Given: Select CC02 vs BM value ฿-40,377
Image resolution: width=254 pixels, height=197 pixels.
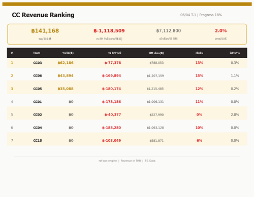Looking at the screenshot, I should coord(113,114).
